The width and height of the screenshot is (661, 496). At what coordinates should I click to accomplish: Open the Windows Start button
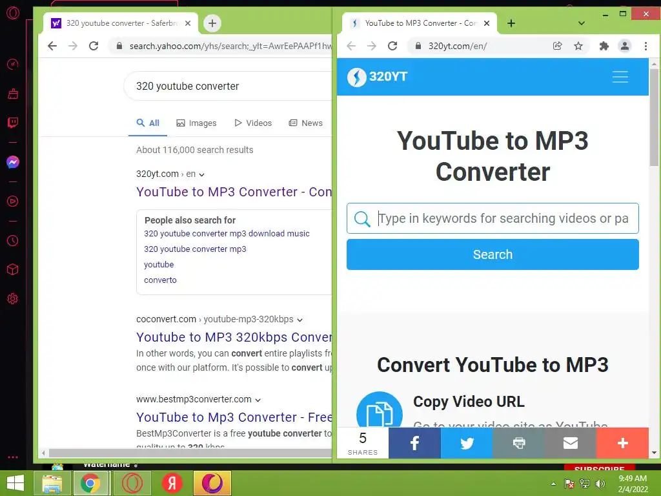(15, 483)
